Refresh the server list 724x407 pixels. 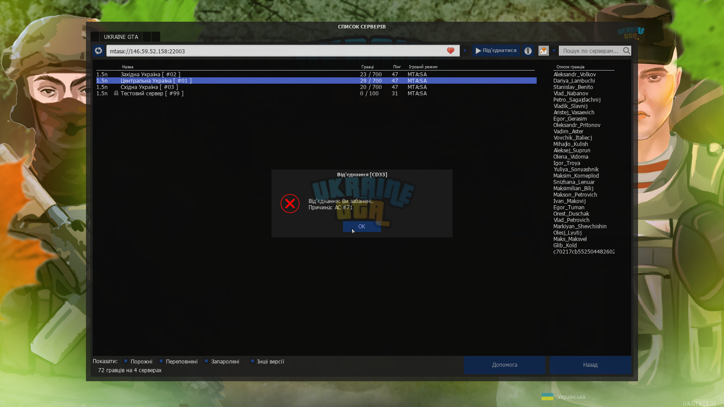[x=99, y=51]
